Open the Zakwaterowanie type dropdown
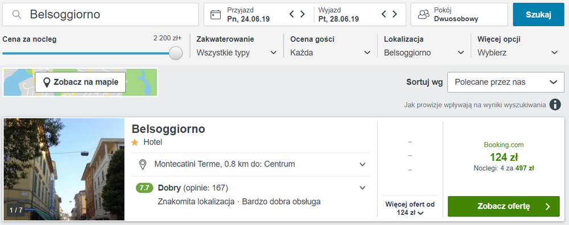Viewport: 569px width, 225px height. point(237,53)
